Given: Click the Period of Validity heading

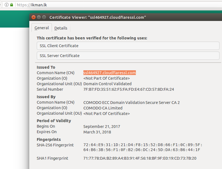Looking at the screenshot, I should [x=54, y=121].
